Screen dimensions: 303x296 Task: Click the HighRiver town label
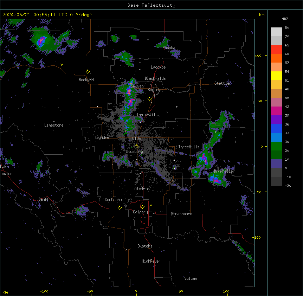(151, 261)
